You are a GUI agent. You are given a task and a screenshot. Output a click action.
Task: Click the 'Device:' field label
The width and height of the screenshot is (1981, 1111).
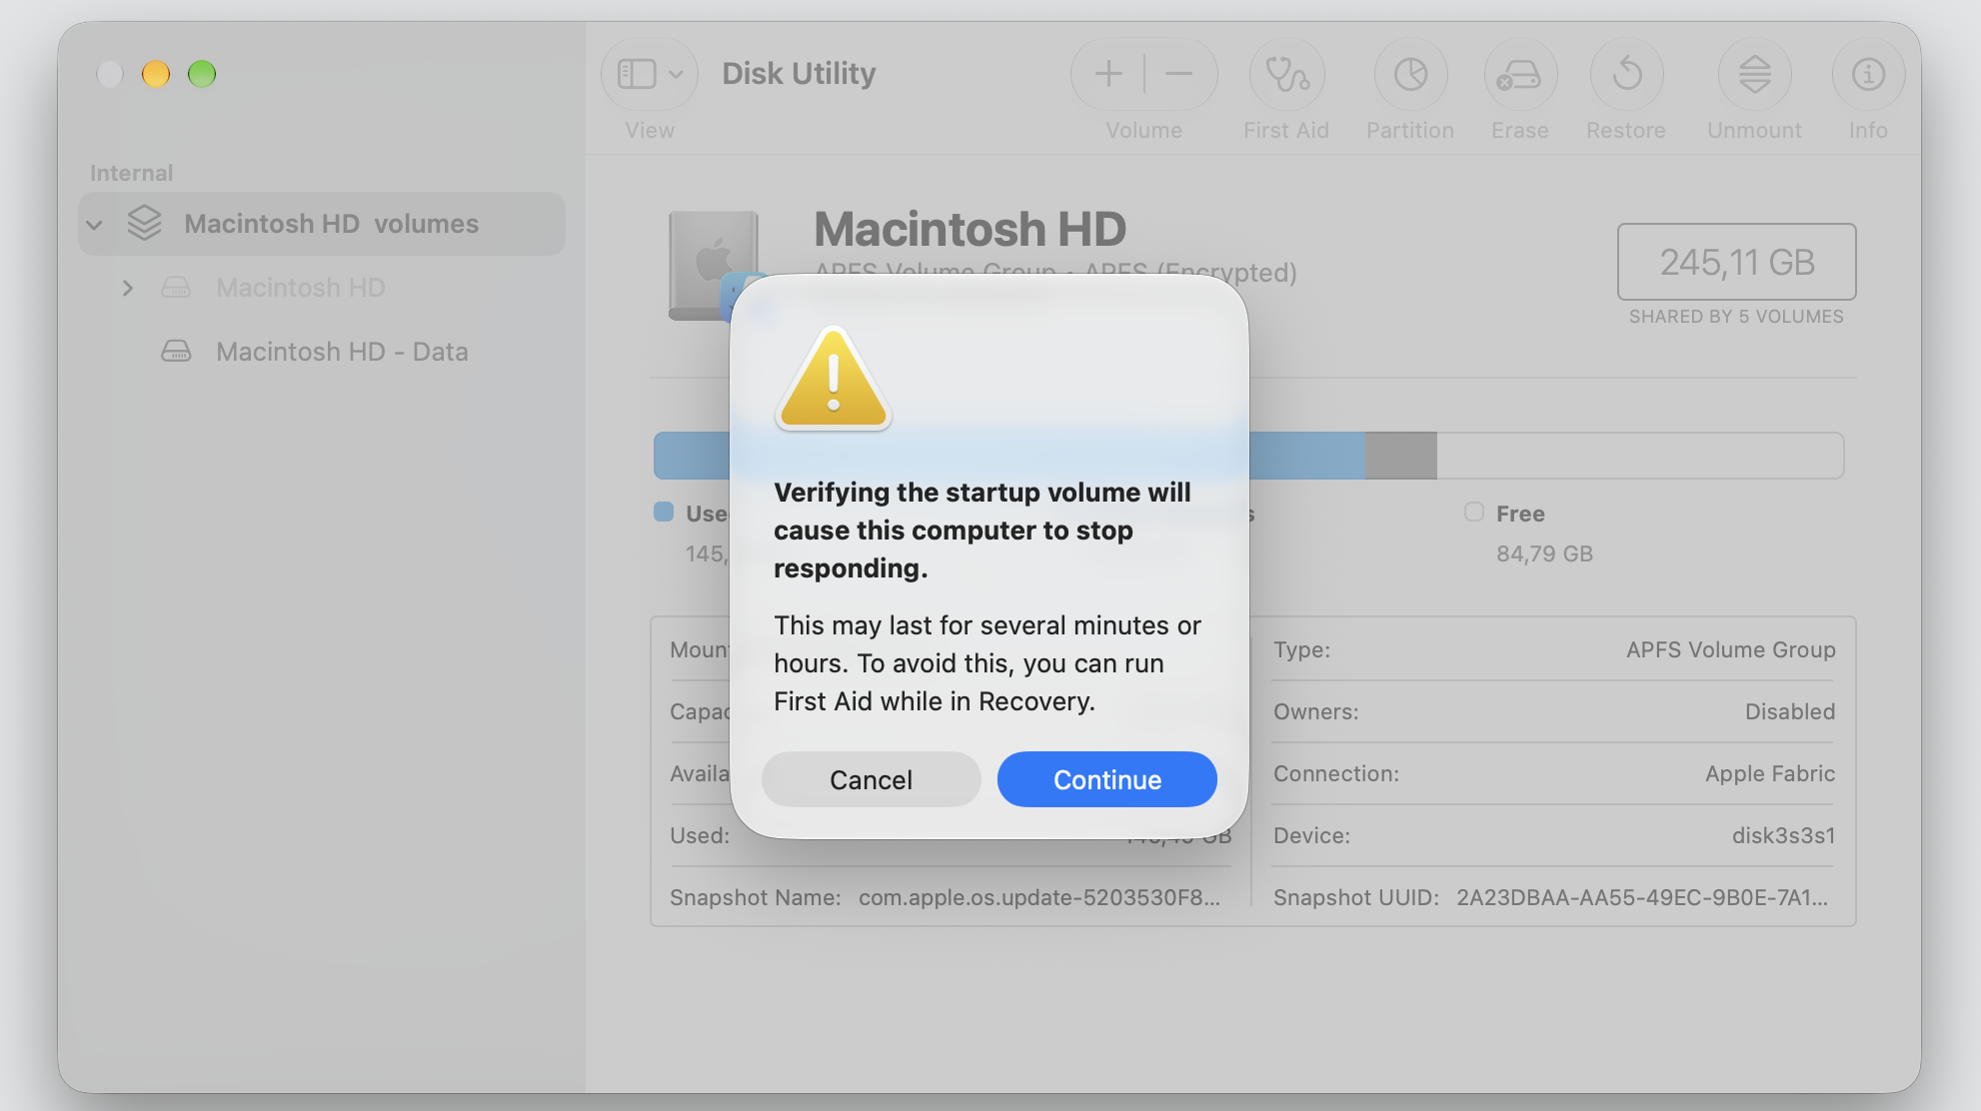1311,835
